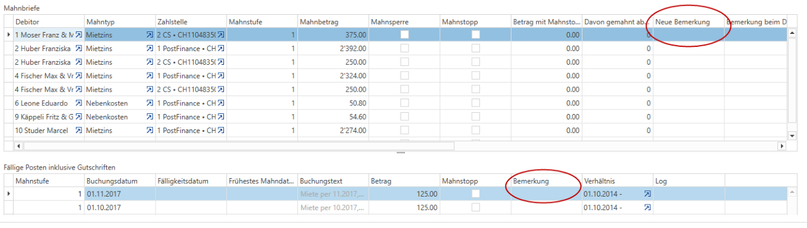Open debitor link for Huber Franziska 2'392.00 row

[79, 49]
